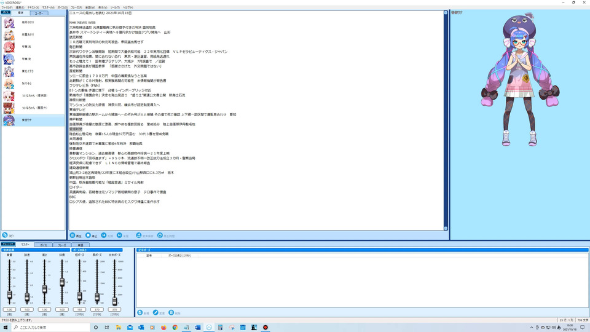Click the 記号 column header
Image resolution: width=590 pixels, height=332 pixels.
click(x=149, y=256)
